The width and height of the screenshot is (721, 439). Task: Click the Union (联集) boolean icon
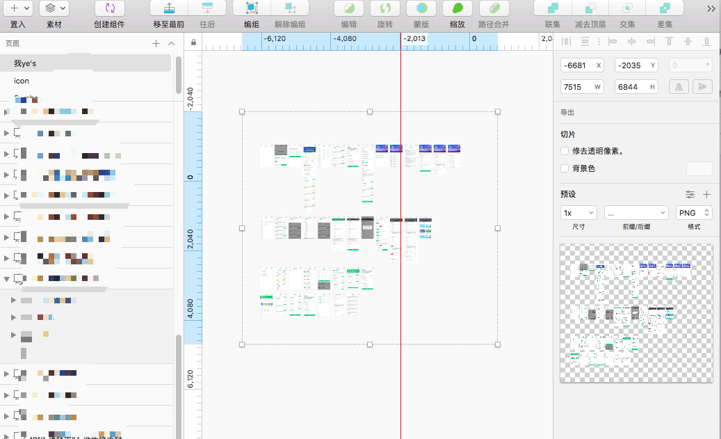553,8
